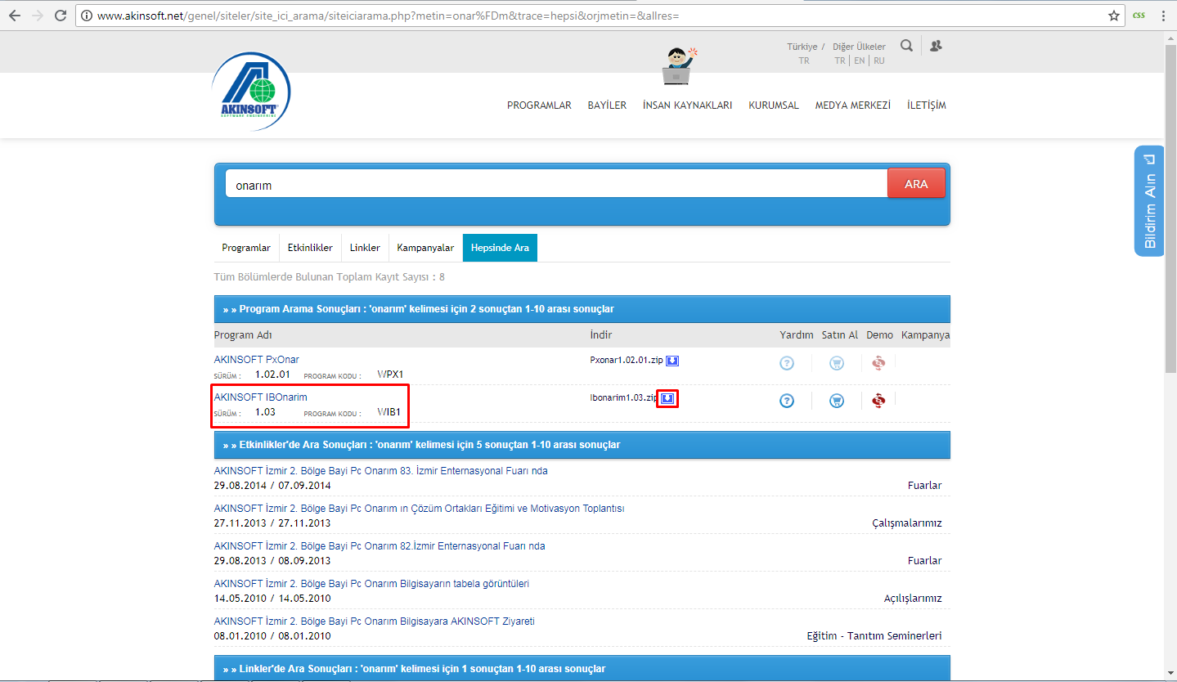Click the buy cart icon for IBOnarim
Image resolution: width=1177 pixels, height=682 pixels.
tap(836, 401)
